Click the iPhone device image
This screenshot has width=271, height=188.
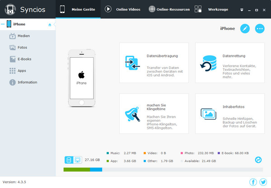[x=82, y=78]
